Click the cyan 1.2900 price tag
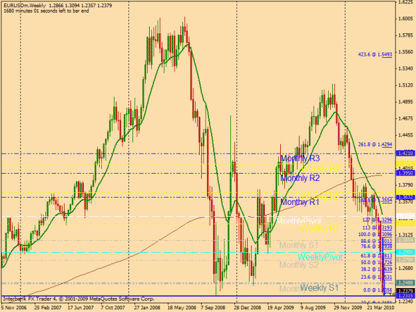The image size is (416, 312). pos(405,252)
